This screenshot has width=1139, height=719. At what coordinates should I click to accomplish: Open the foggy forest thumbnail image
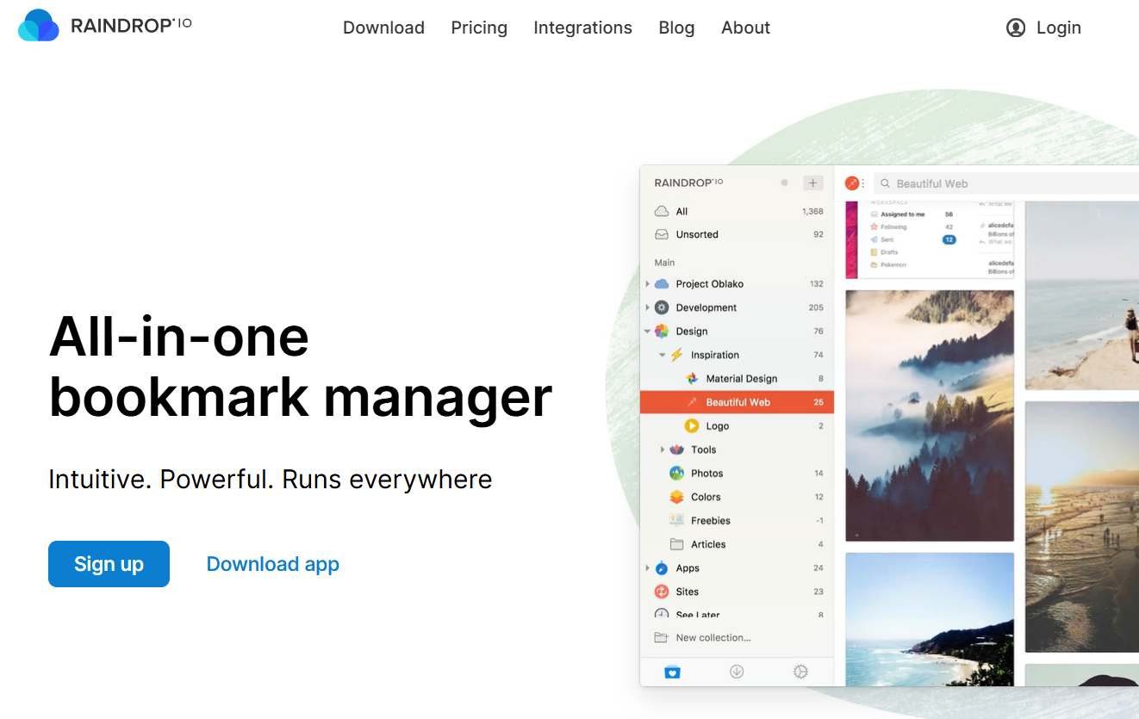click(930, 416)
